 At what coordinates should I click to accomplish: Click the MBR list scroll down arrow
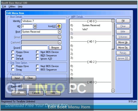113,91
